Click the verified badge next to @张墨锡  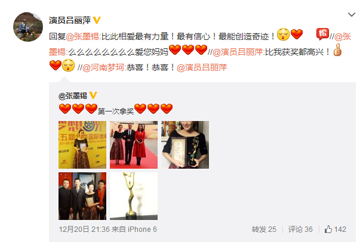pos(93,95)
